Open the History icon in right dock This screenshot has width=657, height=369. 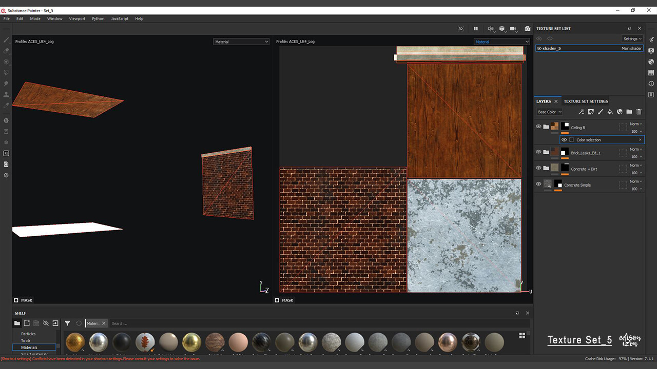point(651,84)
